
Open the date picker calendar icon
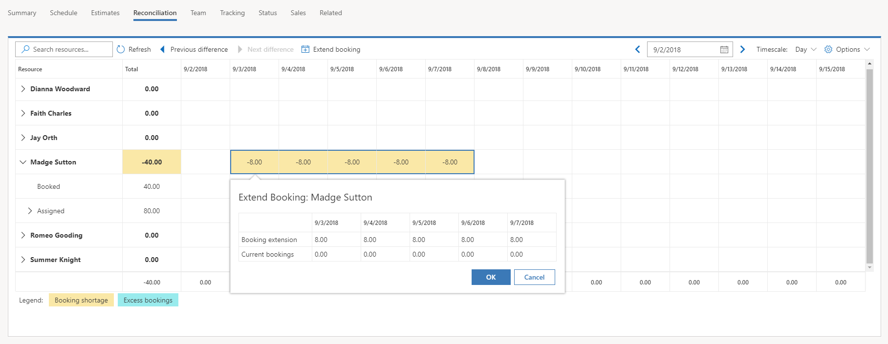coord(724,50)
